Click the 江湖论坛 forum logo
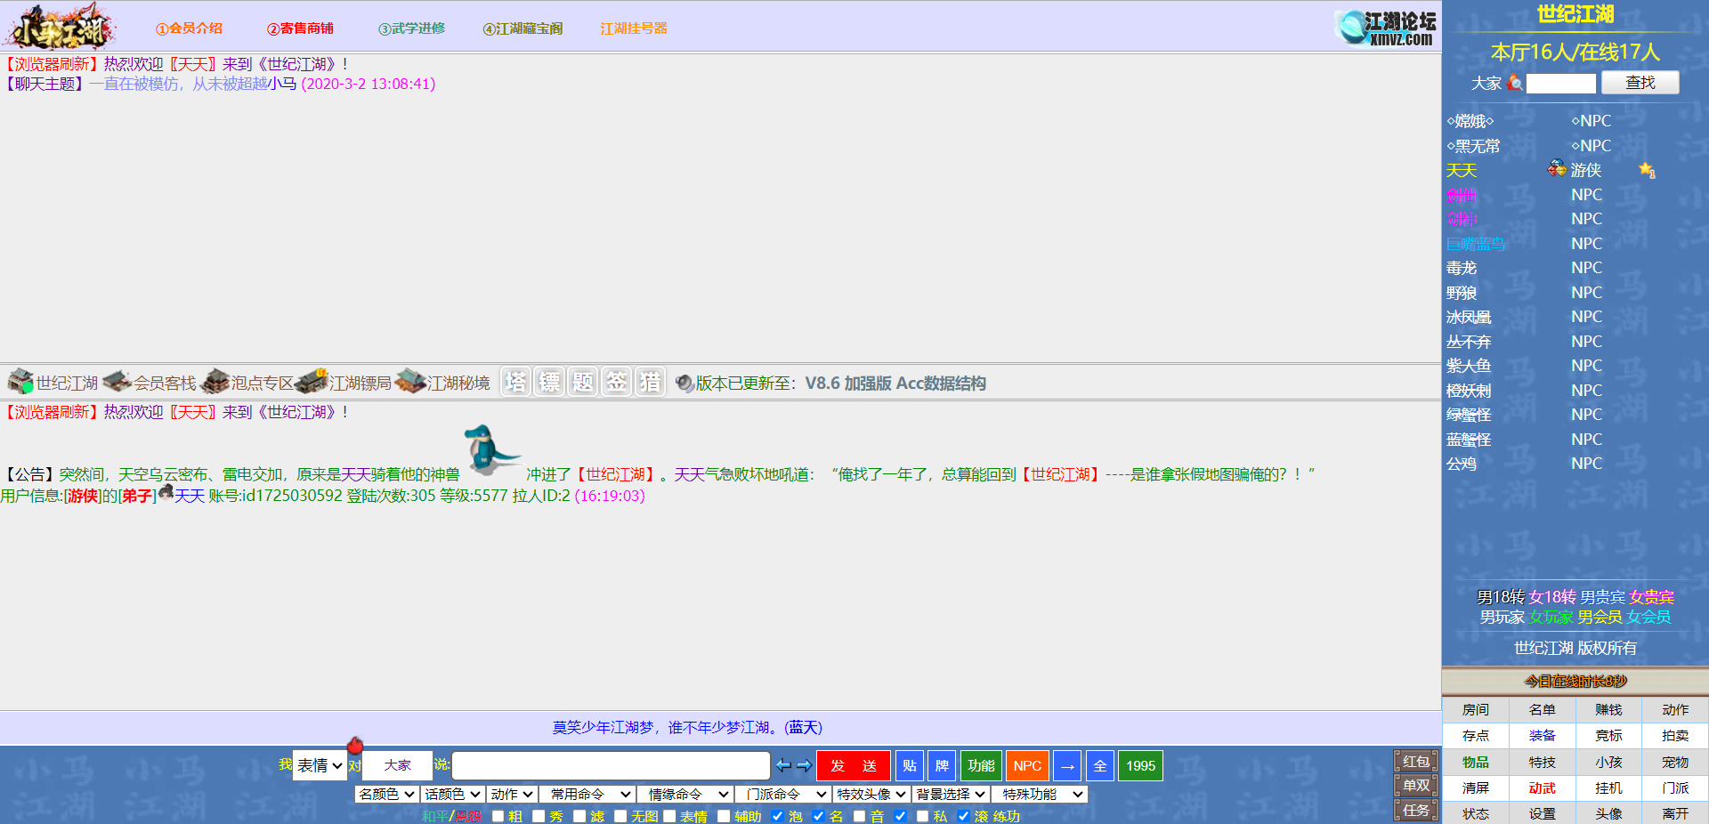The image size is (1709, 824). tap(1386, 28)
